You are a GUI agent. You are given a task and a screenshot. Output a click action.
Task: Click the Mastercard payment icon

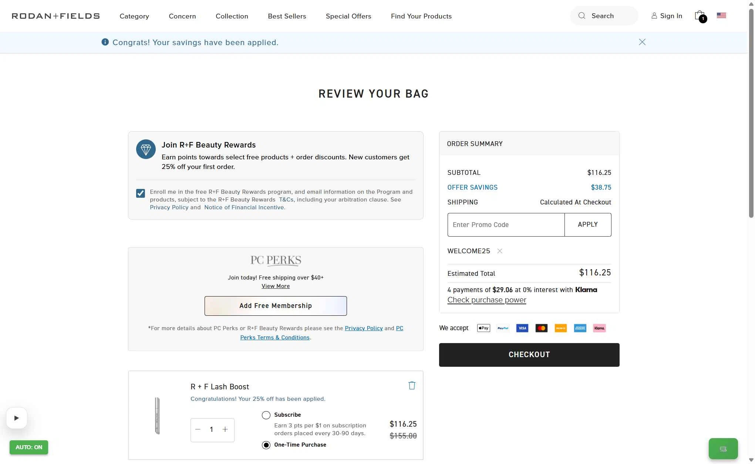tap(542, 328)
